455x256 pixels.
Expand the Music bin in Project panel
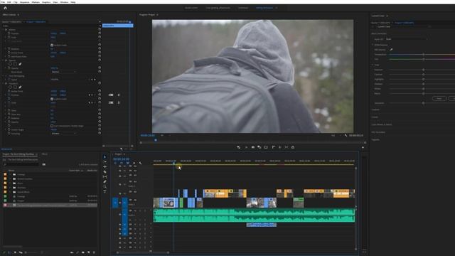click(x=10, y=183)
